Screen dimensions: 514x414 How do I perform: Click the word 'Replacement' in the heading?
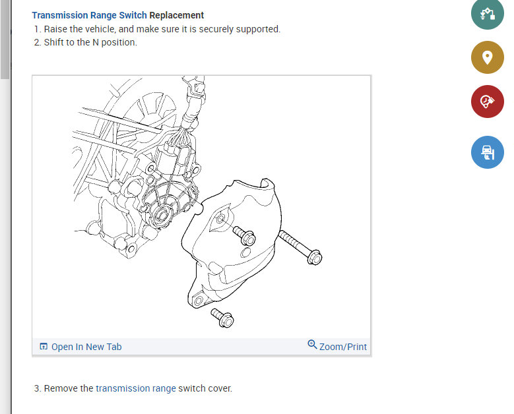point(176,15)
